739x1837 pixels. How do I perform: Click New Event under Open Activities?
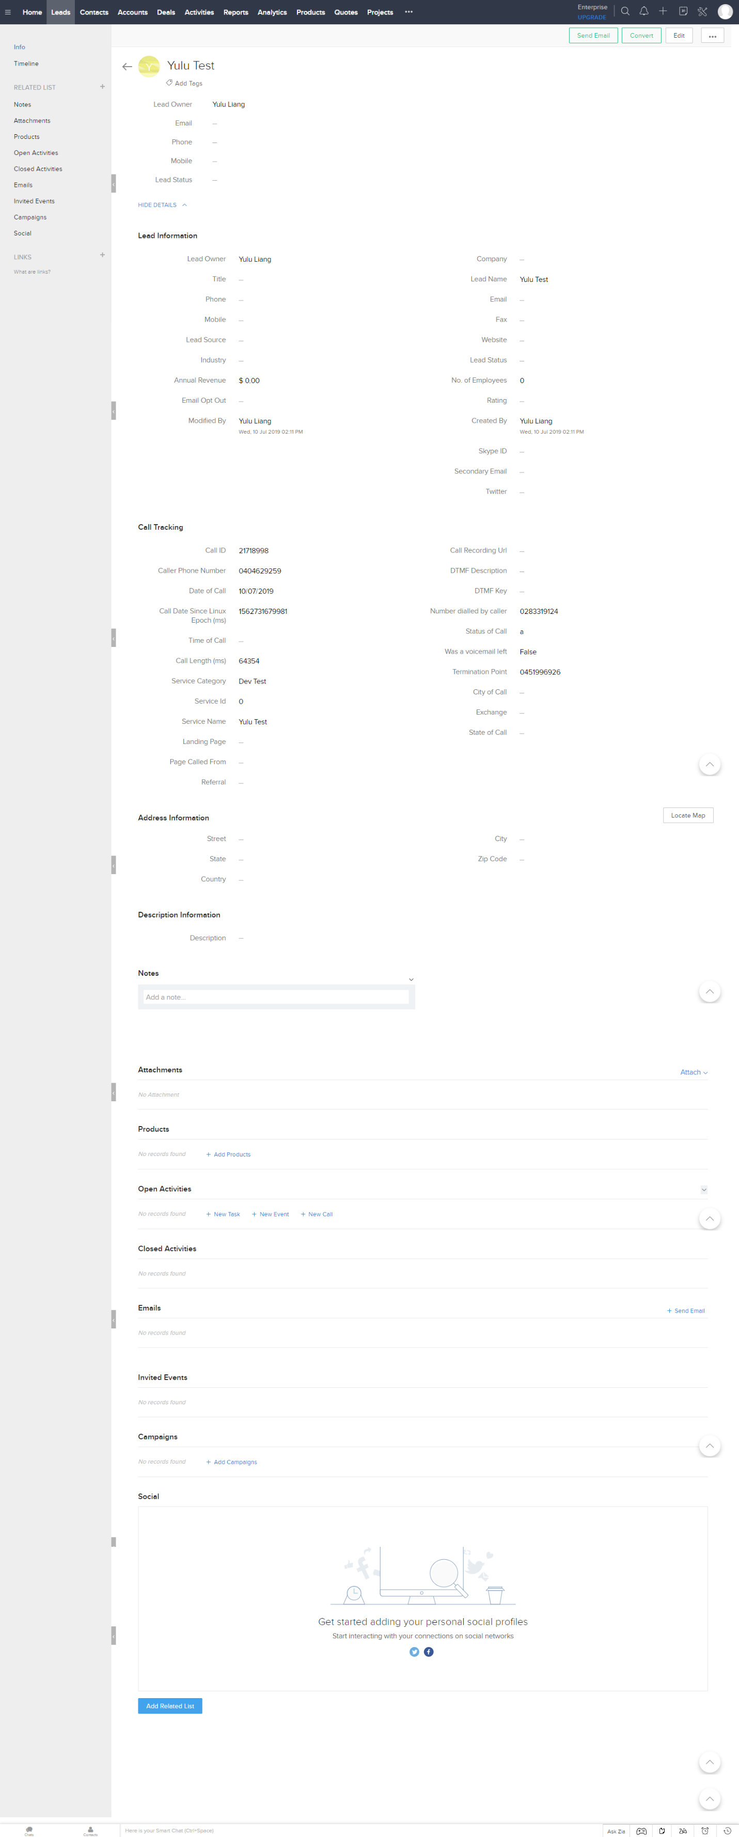click(x=271, y=1214)
